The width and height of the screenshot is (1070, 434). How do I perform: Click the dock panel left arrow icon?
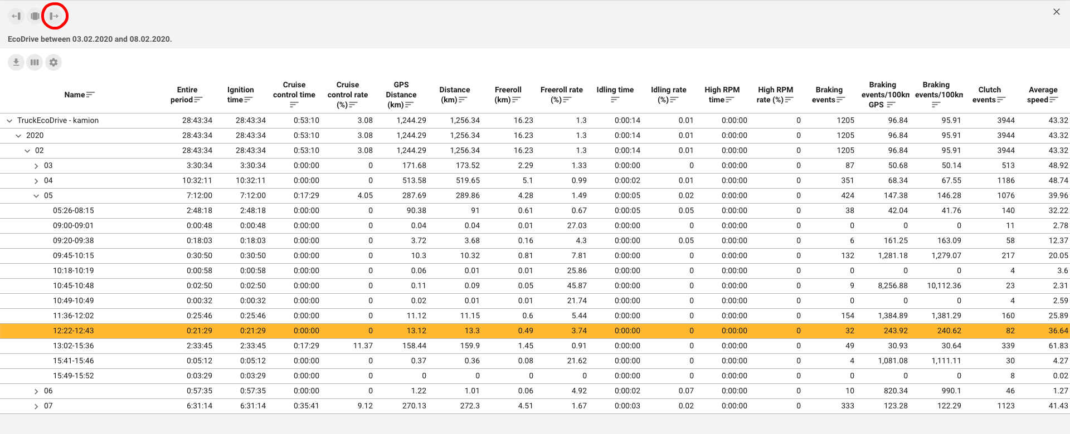16,16
